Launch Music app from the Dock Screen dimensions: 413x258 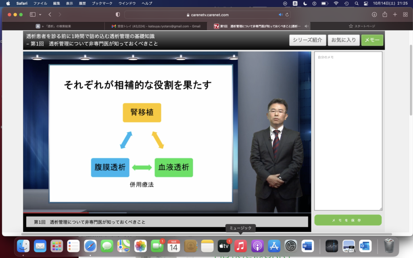(240, 246)
